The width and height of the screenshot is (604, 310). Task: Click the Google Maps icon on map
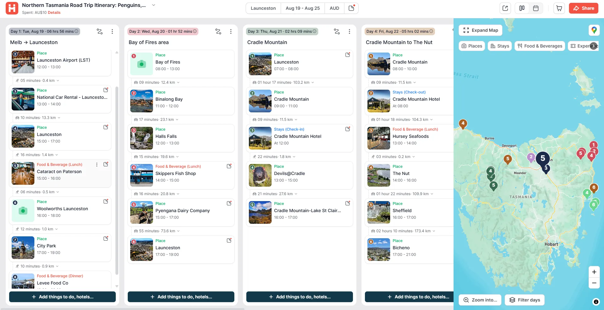tap(594, 30)
